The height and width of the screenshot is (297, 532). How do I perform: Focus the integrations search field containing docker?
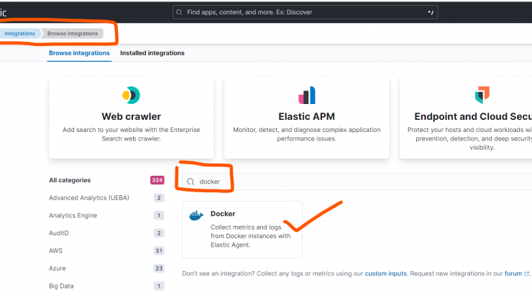[x=357, y=181]
